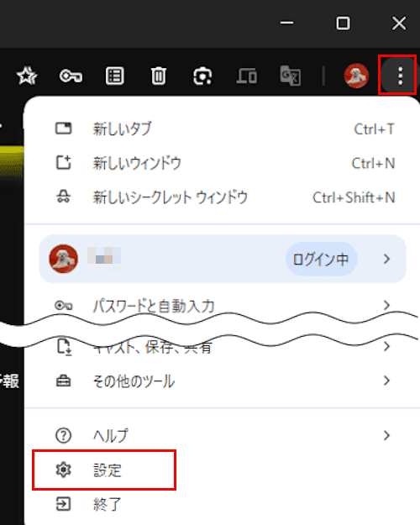Image resolution: width=420 pixels, height=525 pixels.
Task: Open the profile avatar in toolbar
Action: [356, 76]
